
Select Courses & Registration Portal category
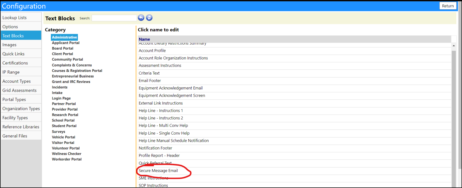tap(77, 71)
